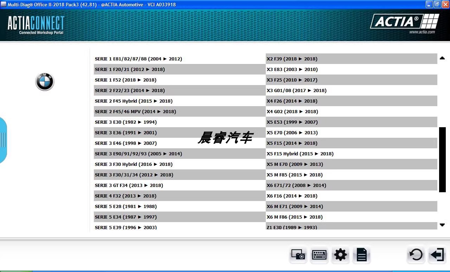Click the ACTIA Connect portal logo
Screen dimensions: 450x272
pyautogui.click(x=36, y=25)
